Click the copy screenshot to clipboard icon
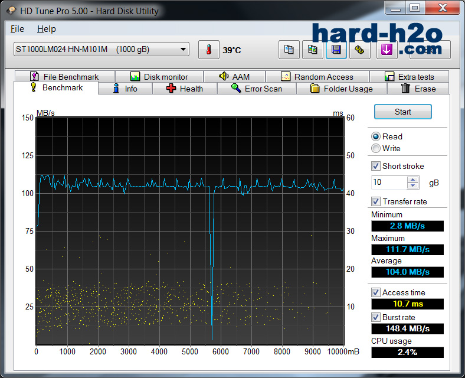Viewport: 465px width, 378px height. [x=312, y=50]
